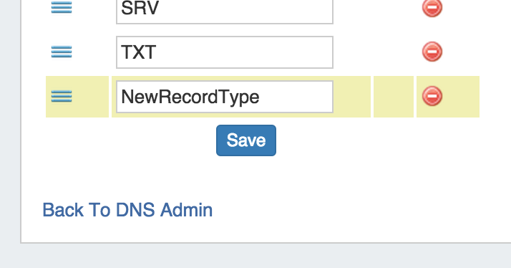Focus the SRV record type field
Viewport: 511px width, 268px height.
225,10
